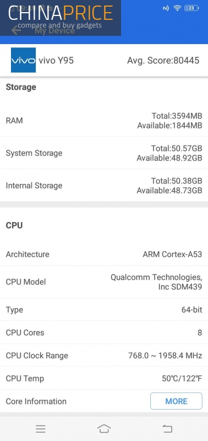Select the CPU Clock Range row
The width and height of the screenshot is (208, 441).
[104, 356]
